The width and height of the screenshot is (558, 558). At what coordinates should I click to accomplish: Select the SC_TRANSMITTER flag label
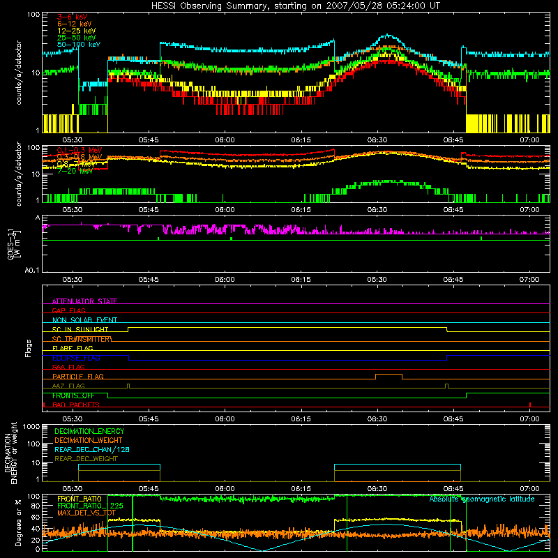[82, 339]
